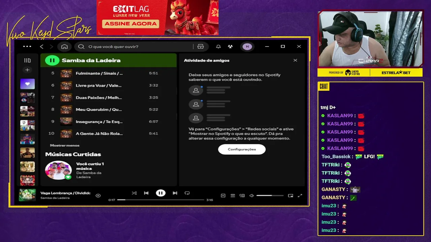Open the 'Músicas Curtidas' section heading
This screenshot has width=431, height=242.
coord(73,154)
